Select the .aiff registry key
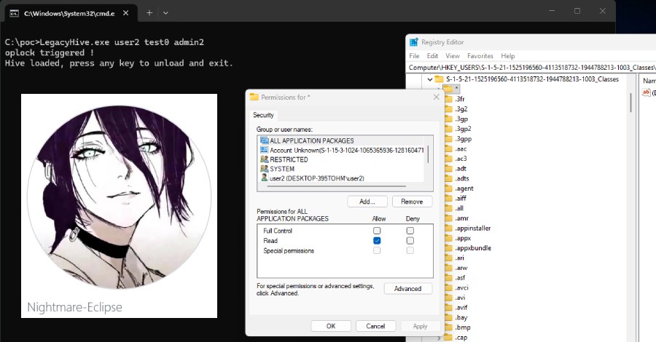This screenshot has width=656, height=342. 460,199
